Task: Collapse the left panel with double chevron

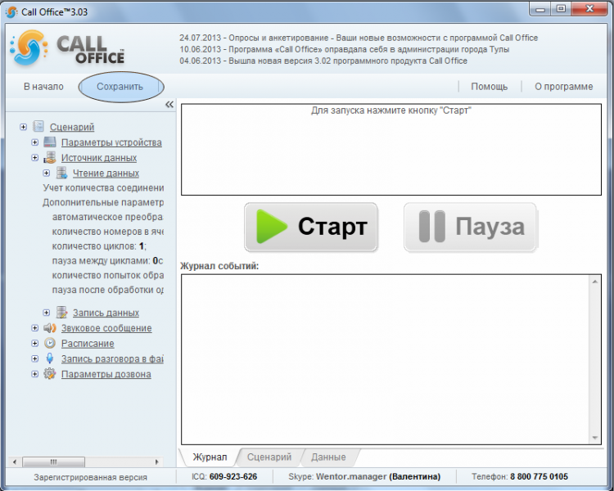Action: click(169, 104)
